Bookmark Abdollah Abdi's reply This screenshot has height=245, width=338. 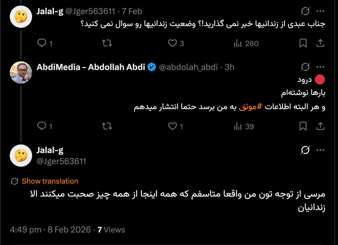[x=303, y=126]
